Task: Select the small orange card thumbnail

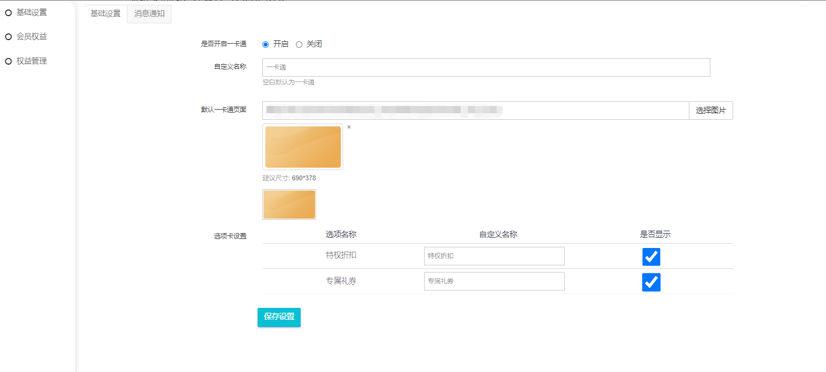Action: (289, 205)
